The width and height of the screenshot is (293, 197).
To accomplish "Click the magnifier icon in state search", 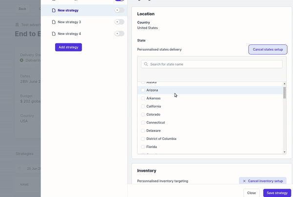I will pos(146,64).
